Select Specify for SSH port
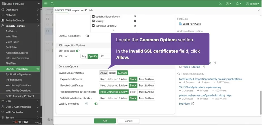 [93, 56]
